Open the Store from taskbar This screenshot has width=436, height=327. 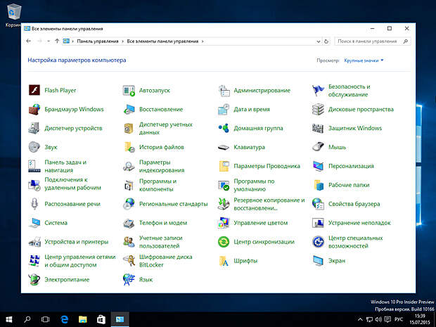point(101,319)
